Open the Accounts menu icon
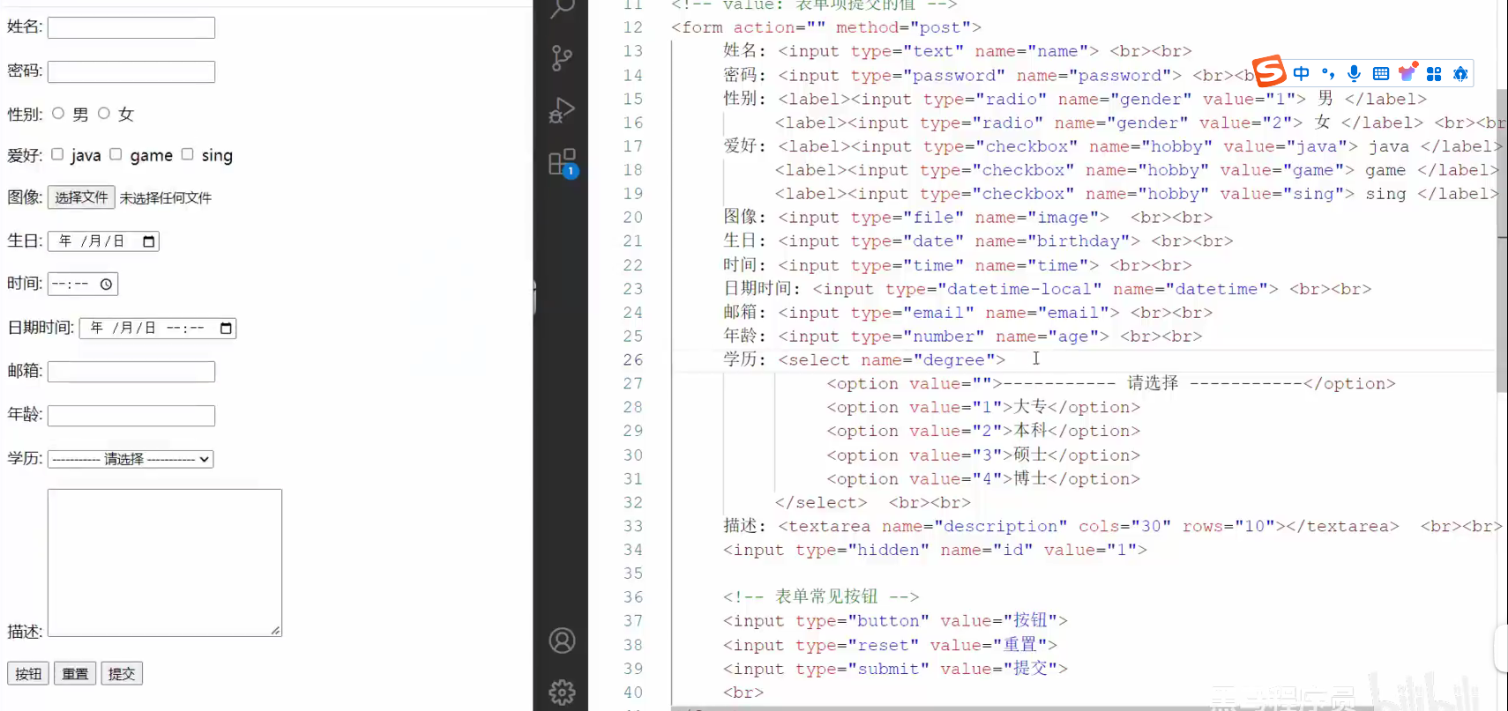 562,641
